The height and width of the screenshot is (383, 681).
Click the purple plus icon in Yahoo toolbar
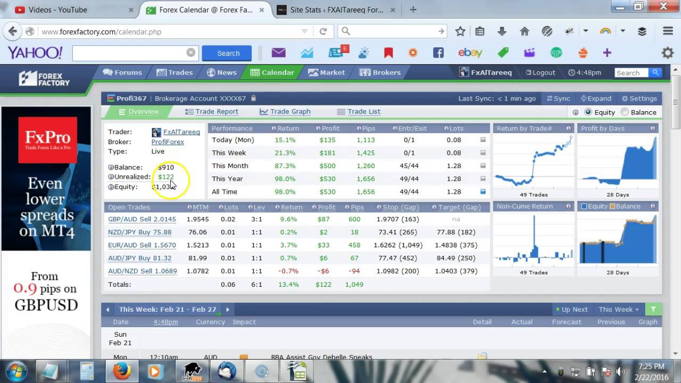coord(607,53)
